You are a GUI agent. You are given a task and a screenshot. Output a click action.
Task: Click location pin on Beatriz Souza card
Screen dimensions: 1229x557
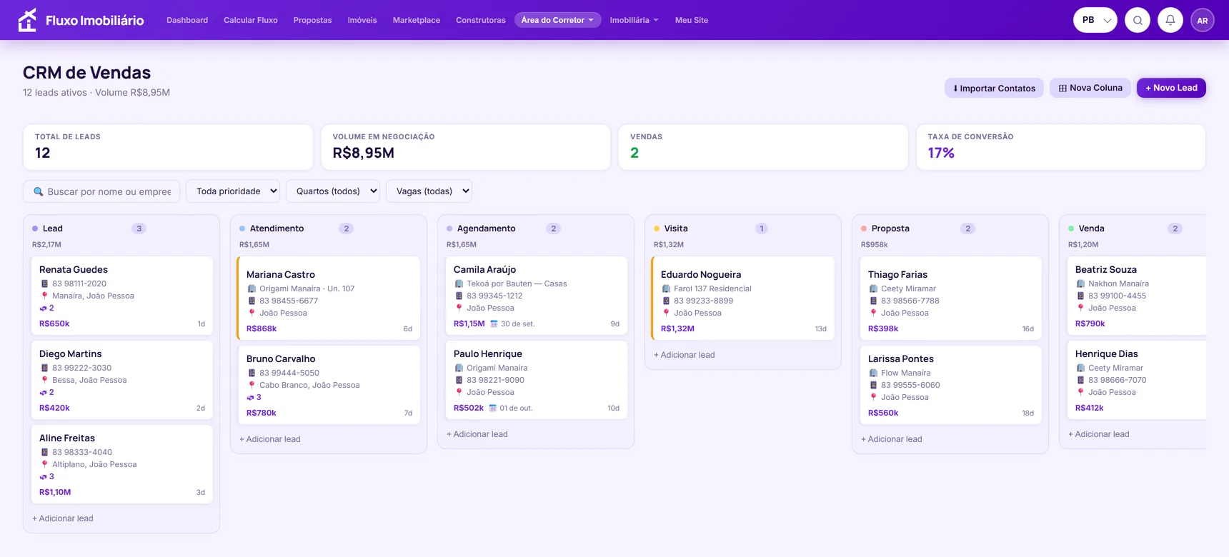tap(1080, 308)
